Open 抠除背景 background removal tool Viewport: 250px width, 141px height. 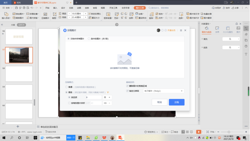click(108, 16)
